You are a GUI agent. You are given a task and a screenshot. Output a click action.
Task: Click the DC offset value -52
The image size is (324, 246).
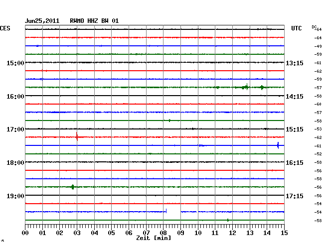(x=318, y=154)
